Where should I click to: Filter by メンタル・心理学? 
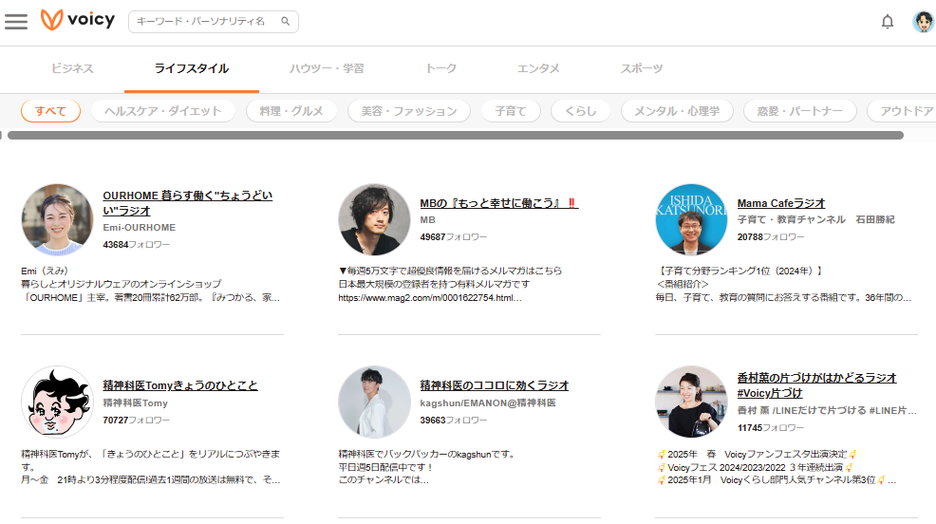tap(677, 111)
